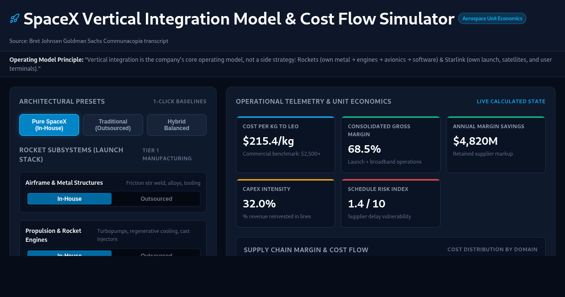Click the Source transcript attribution line
565x297 pixels.
(x=89, y=41)
